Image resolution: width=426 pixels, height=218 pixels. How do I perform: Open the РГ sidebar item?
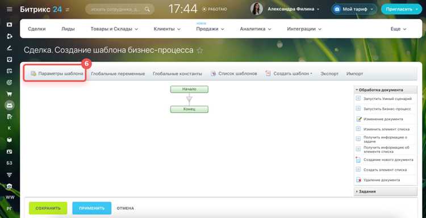(10, 209)
